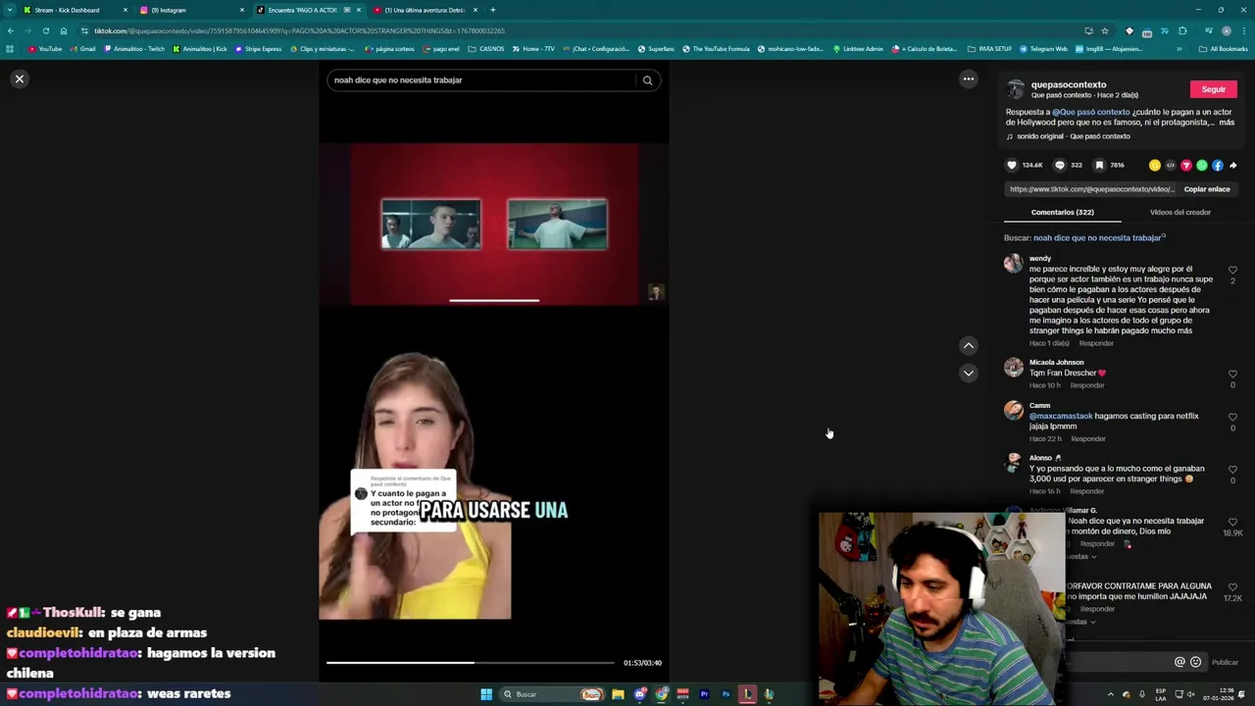
Task: Switch to Stream - Kick Dashboard browser tab
Action: coord(75,10)
